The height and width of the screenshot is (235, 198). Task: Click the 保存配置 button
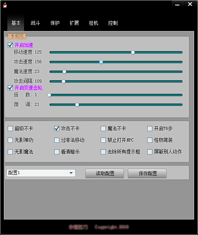[147, 173]
